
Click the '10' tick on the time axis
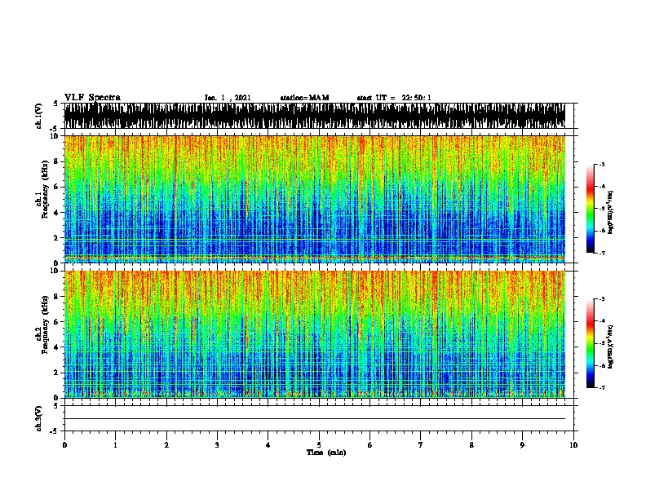pyautogui.click(x=573, y=445)
